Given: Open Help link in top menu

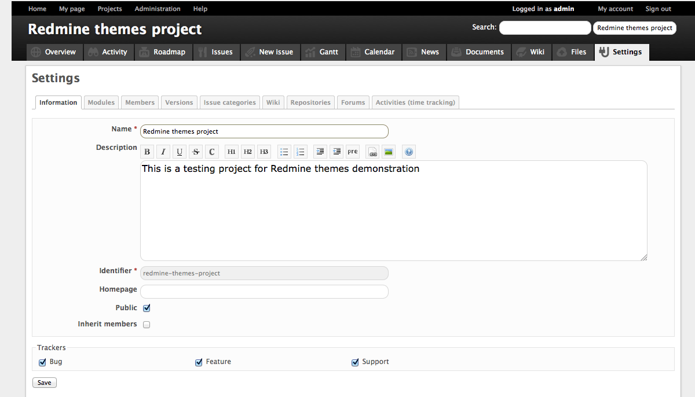Looking at the screenshot, I should click(200, 9).
